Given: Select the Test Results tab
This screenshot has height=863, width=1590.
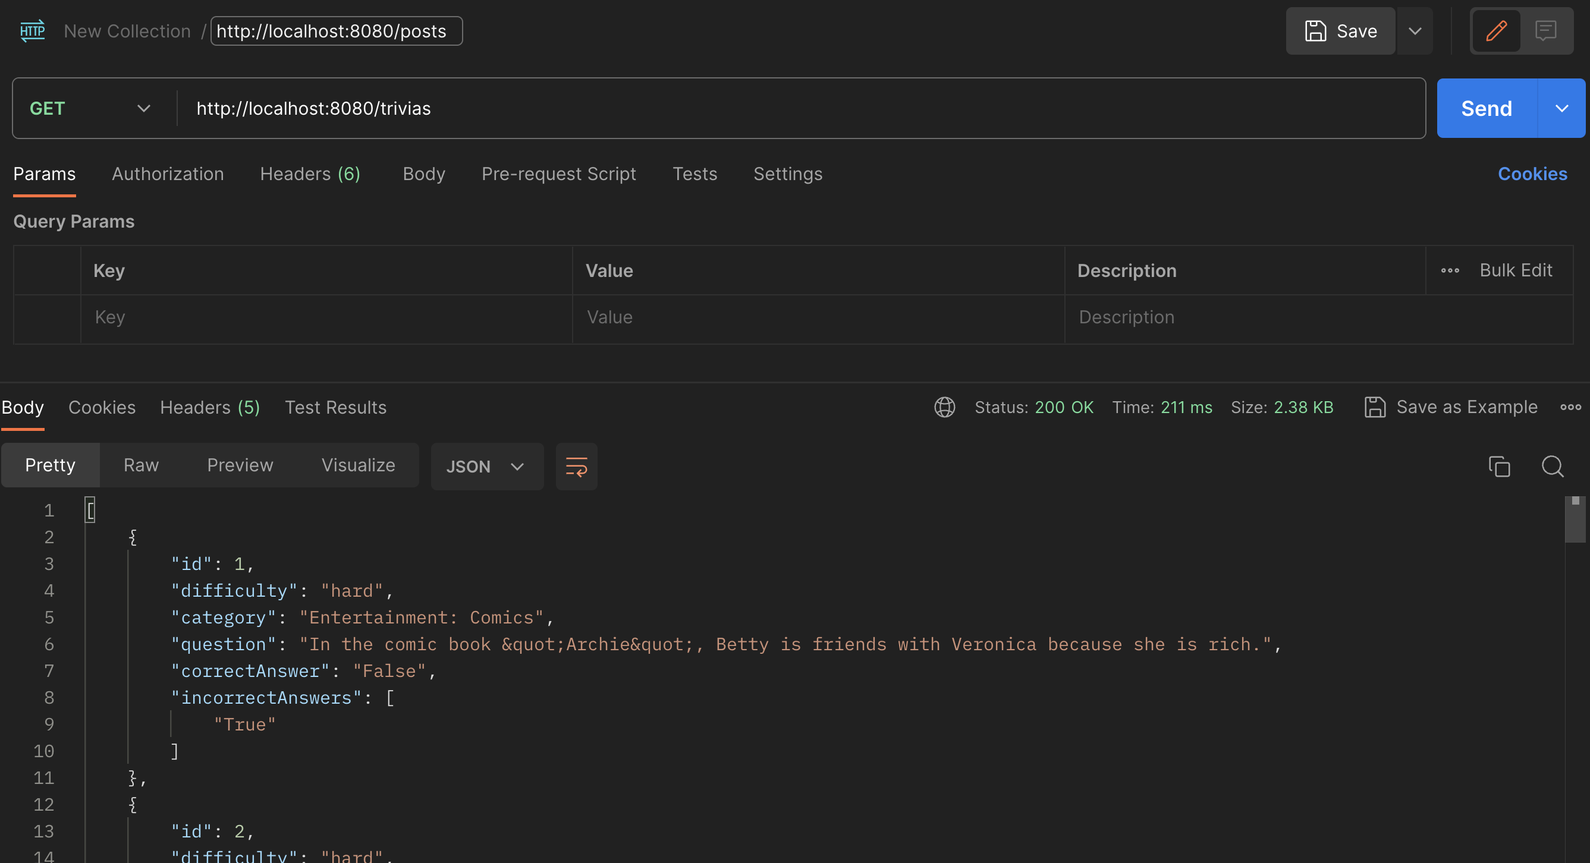Looking at the screenshot, I should (335, 407).
